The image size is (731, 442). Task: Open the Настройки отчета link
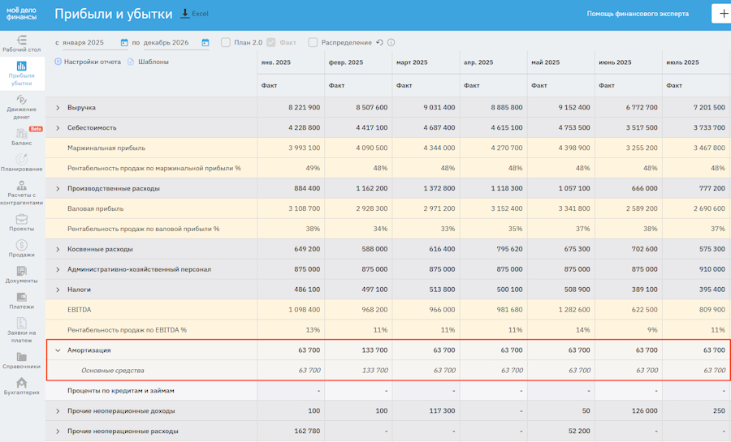click(92, 62)
